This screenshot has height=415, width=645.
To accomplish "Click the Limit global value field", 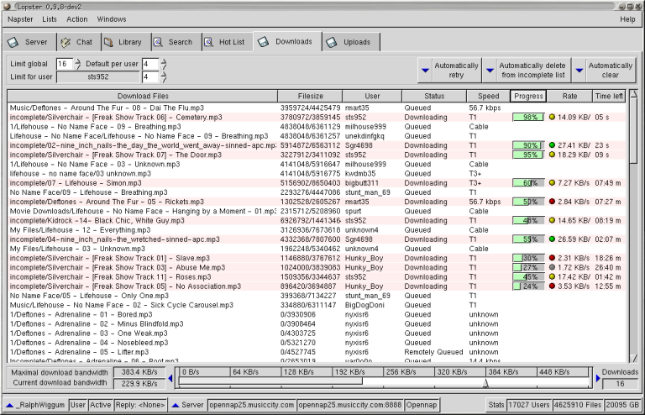I will (x=65, y=64).
